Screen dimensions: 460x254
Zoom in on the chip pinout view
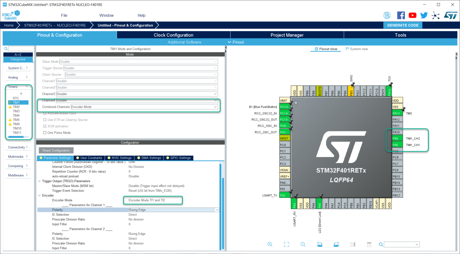tap(270, 244)
